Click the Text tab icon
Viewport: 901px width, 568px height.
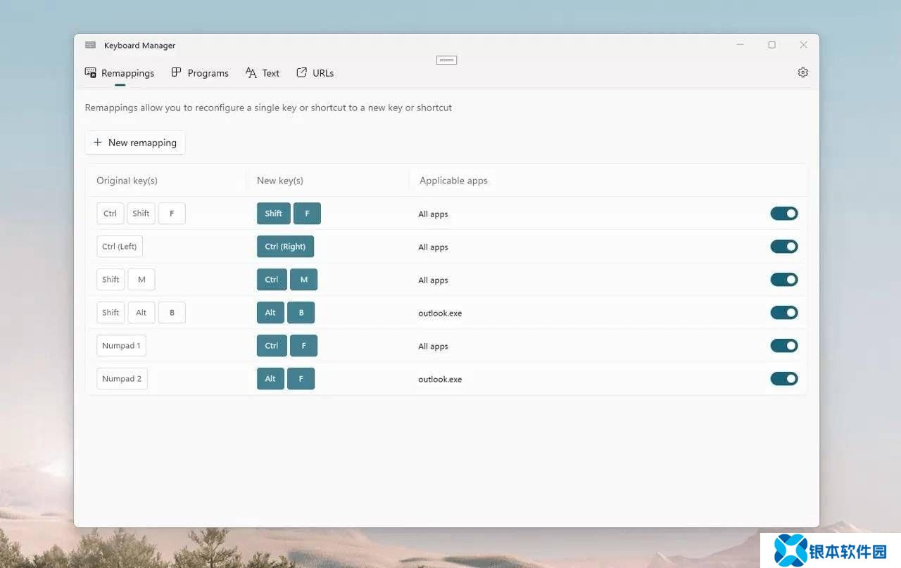(251, 72)
